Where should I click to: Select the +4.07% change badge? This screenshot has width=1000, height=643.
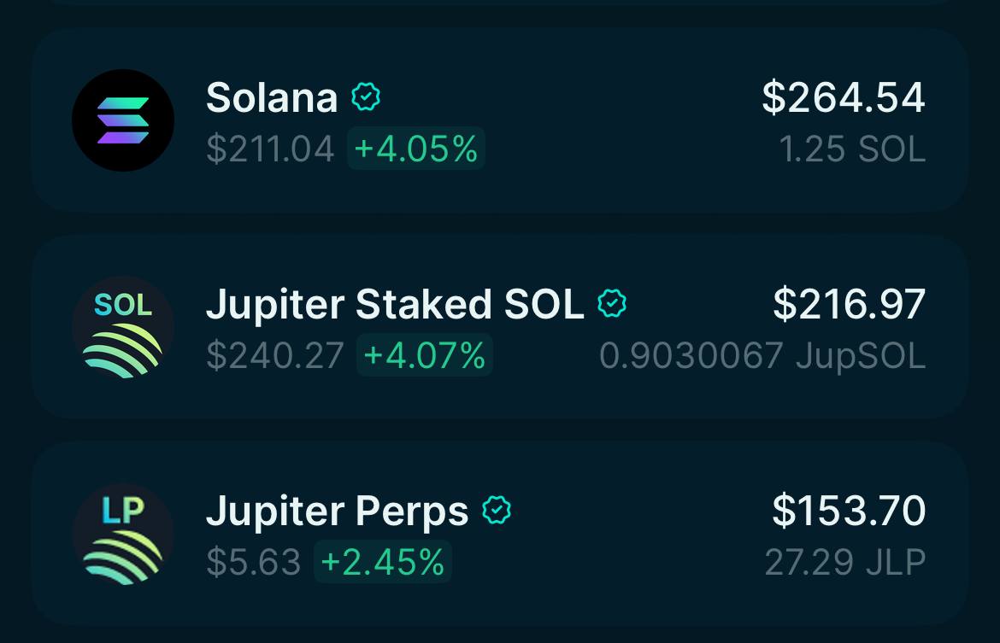pyautogui.click(x=425, y=355)
